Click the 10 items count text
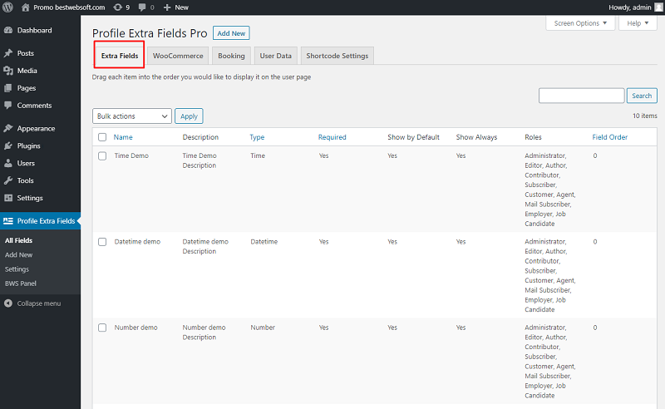 point(645,116)
